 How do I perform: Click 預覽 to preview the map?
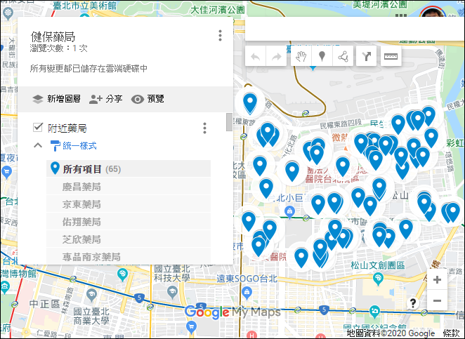[x=148, y=99]
